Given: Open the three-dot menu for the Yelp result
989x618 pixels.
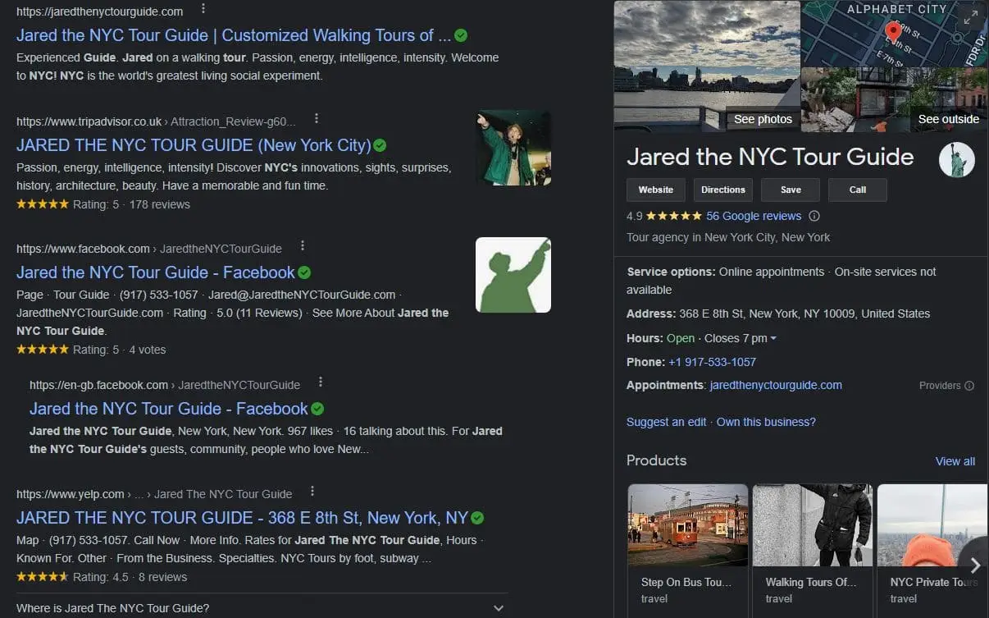Looking at the screenshot, I should pyautogui.click(x=312, y=492).
